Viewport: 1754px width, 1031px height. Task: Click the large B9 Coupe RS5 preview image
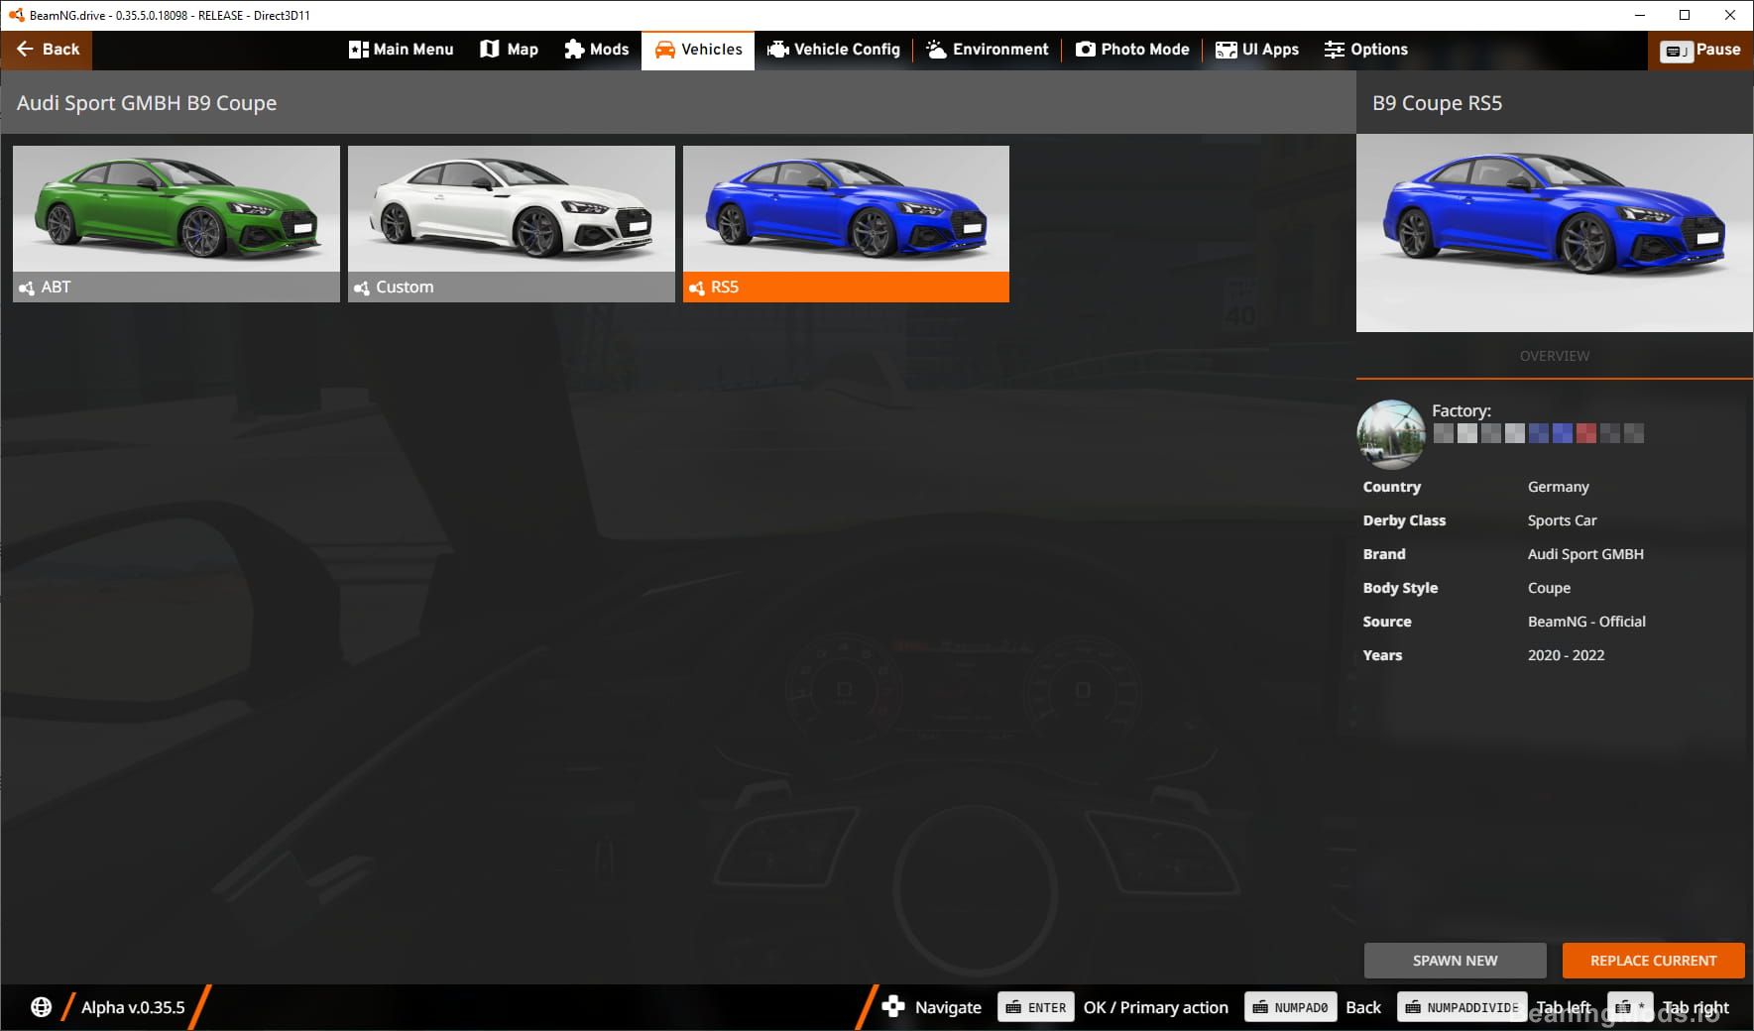pyautogui.click(x=1554, y=233)
